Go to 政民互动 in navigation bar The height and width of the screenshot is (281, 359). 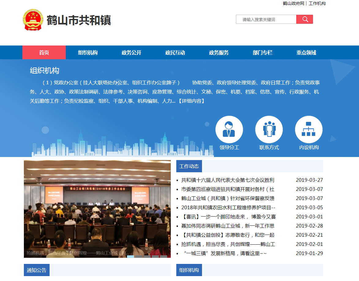[175, 53]
